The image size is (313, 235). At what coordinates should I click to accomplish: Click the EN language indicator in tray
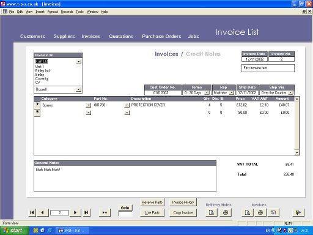point(268,231)
